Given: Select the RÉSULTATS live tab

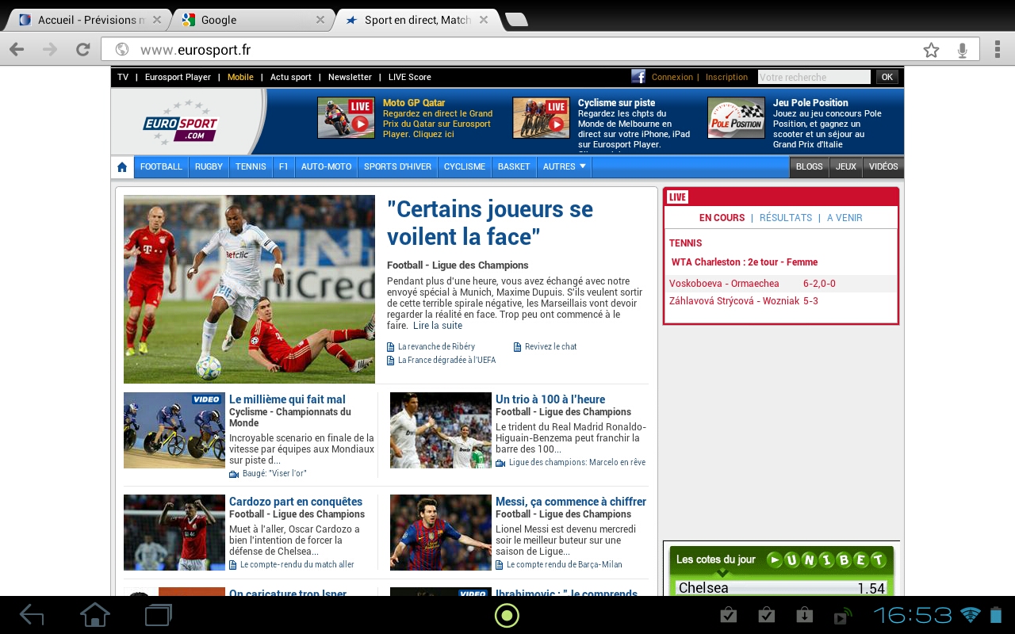Looking at the screenshot, I should pos(786,218).
